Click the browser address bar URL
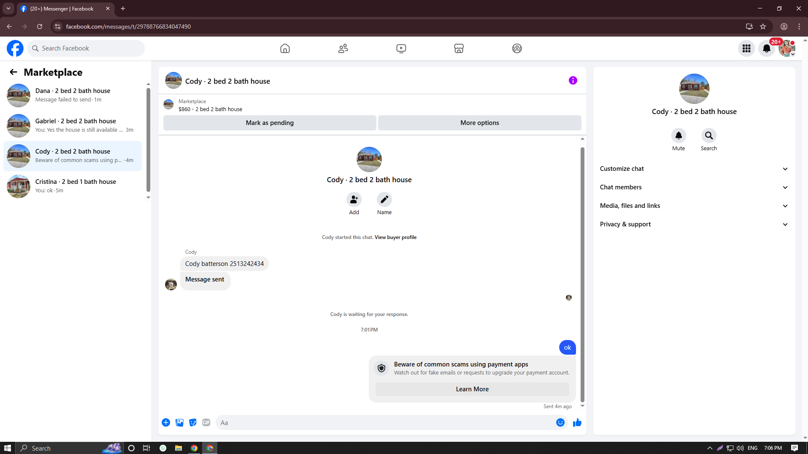Screen dimensions: 808x454 (128, 27)
